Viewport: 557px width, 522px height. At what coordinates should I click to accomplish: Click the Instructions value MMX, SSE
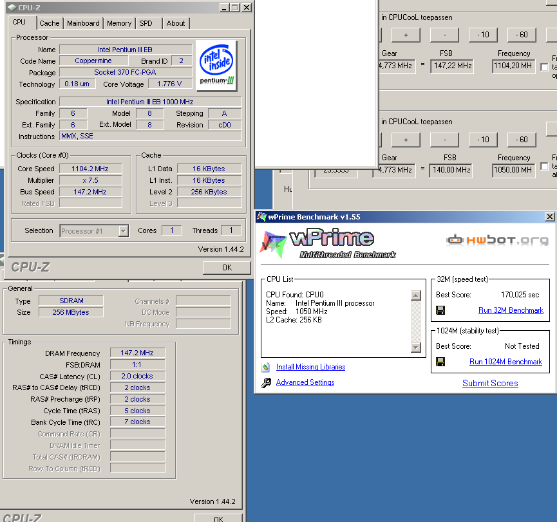coord(150,136)
